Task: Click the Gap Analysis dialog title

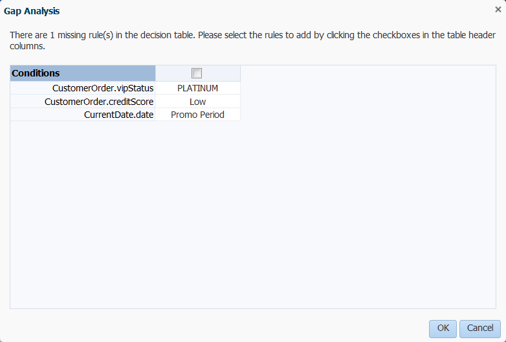Action: pos(32,11)
